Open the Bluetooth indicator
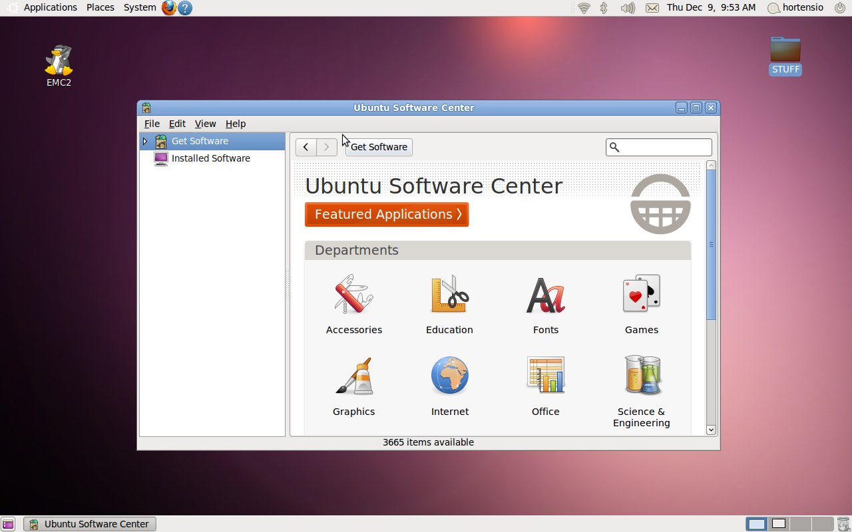Viewport: 852px width, 532px height. pos(603,8)
